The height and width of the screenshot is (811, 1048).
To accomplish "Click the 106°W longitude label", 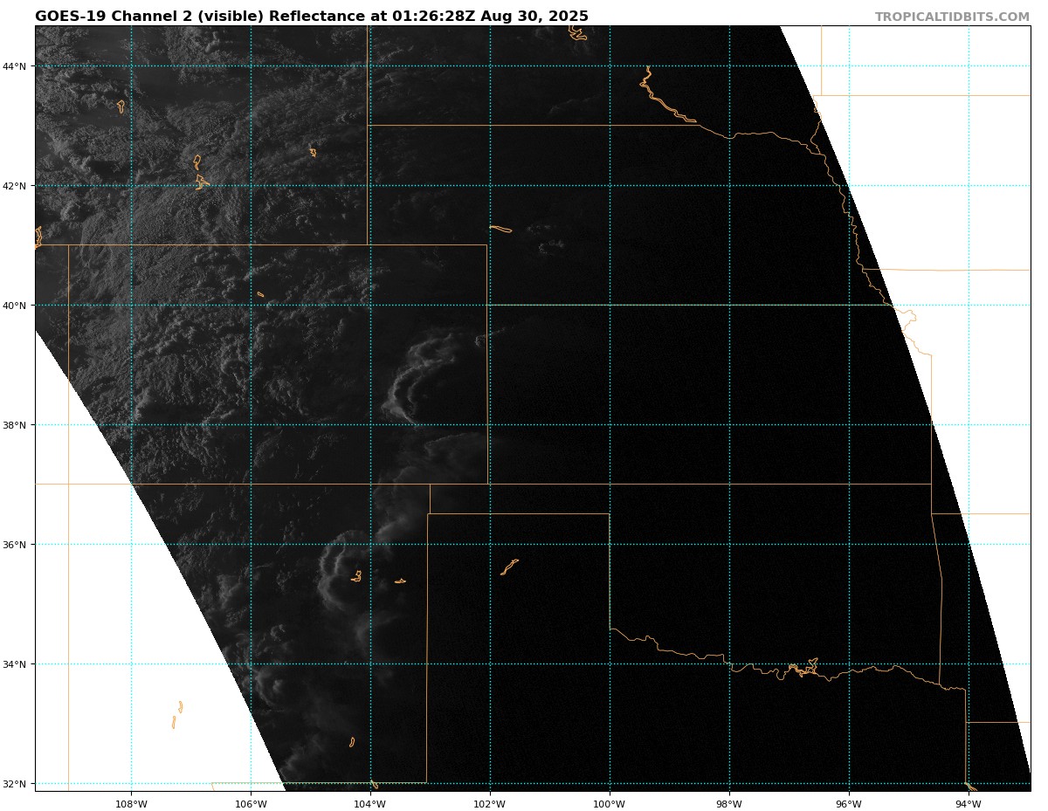I will point(251,804).
